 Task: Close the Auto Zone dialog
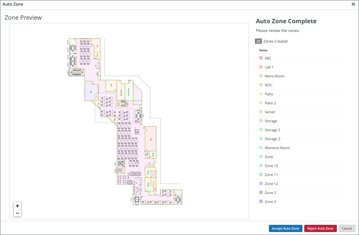[353, 4]
